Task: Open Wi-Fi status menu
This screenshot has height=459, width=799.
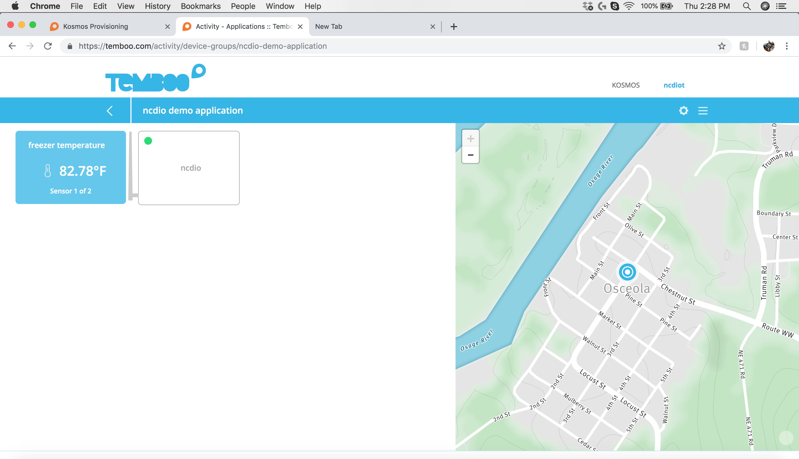Action: point(629,6)
